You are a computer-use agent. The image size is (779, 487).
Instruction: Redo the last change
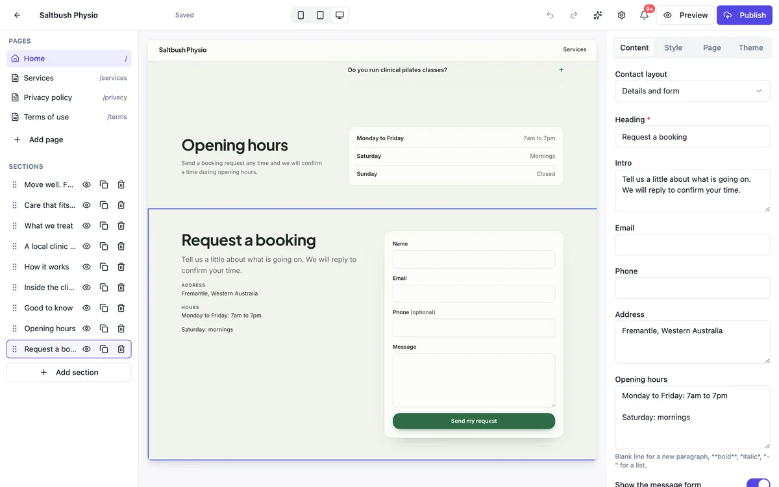tap(574, 15)
